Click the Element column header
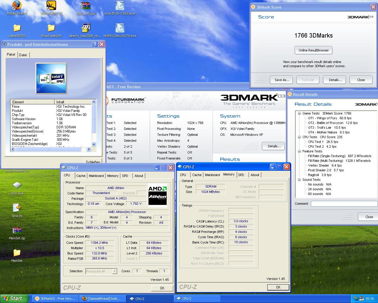Screen dimensions: 378x303 [33, 102]
